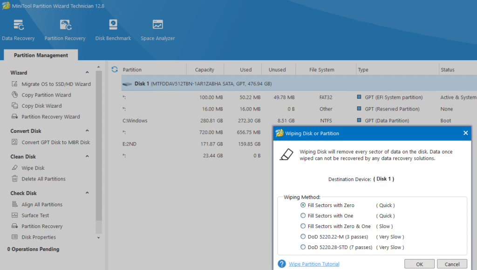Click the blue square icon in the Data Partition row
Image resolution: width=477 pixels, height=270 pixels.
pyautogui.click(x=359, y=120)
